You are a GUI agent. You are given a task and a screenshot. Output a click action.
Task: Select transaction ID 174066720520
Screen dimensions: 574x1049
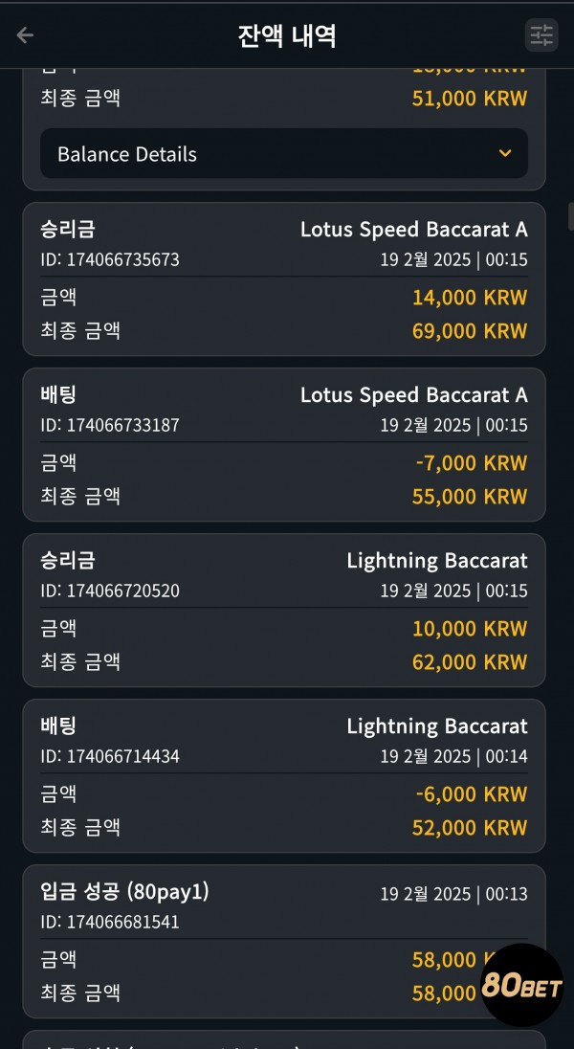[110, 591]
